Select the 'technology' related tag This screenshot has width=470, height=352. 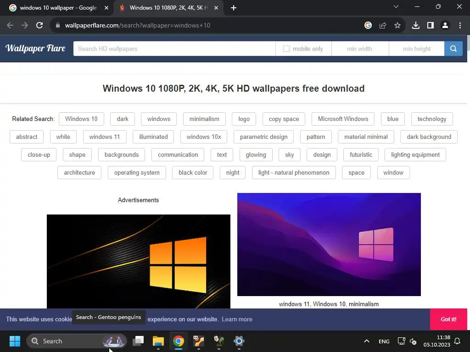tap(432, 119)
